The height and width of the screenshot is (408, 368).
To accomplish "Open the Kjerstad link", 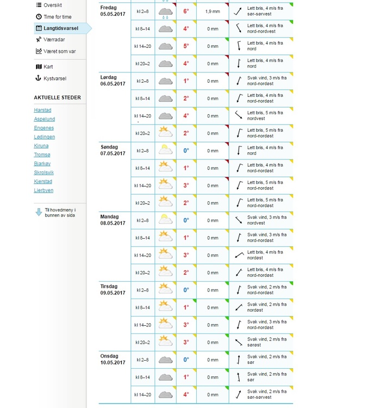I will (x=43, y=181).
